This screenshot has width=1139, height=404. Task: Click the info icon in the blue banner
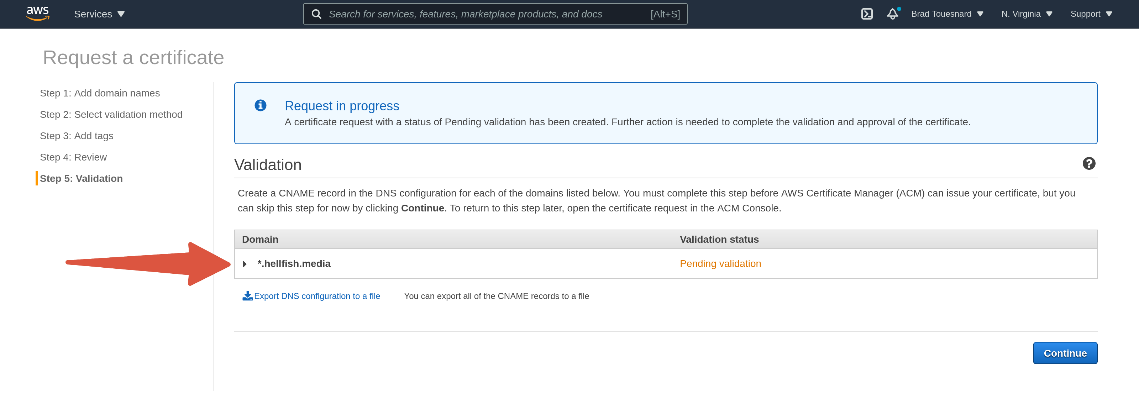pyautogui.click(x=261, y=106)
